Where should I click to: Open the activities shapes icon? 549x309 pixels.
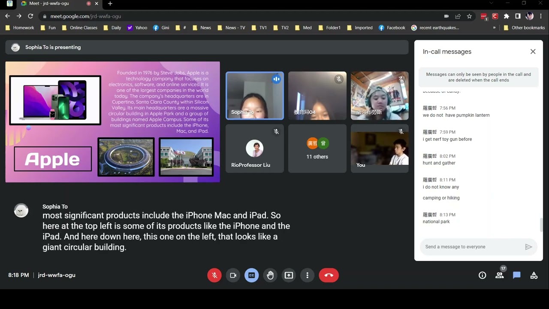pos(534,276)
